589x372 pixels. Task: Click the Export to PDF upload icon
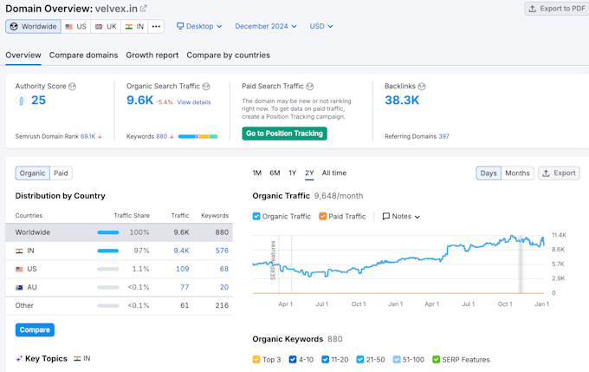click(533, 9)
